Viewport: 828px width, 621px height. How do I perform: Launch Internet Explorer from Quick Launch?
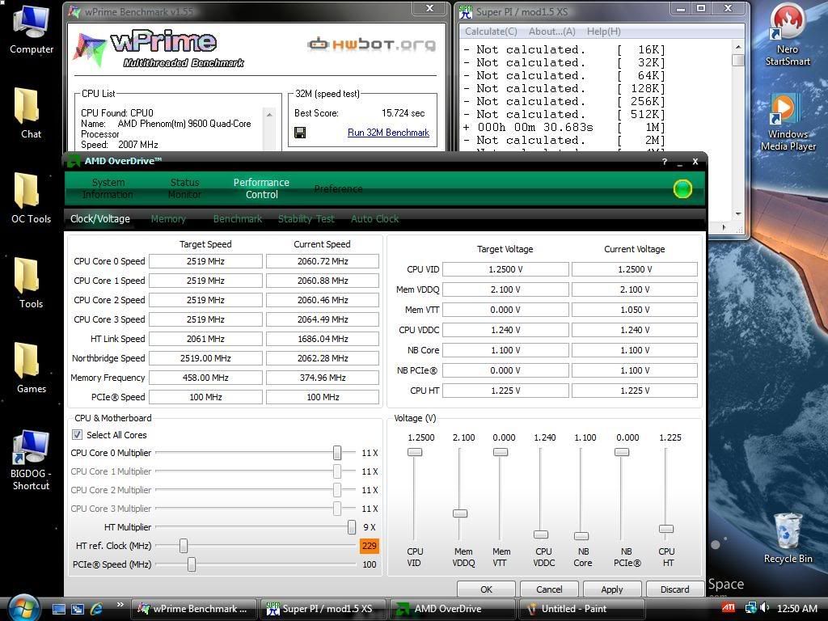[x=97, y=609]
